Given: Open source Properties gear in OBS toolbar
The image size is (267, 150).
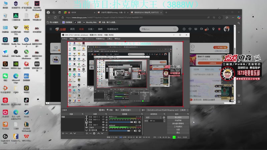Looking at the screenshot, I should (102, 110).
